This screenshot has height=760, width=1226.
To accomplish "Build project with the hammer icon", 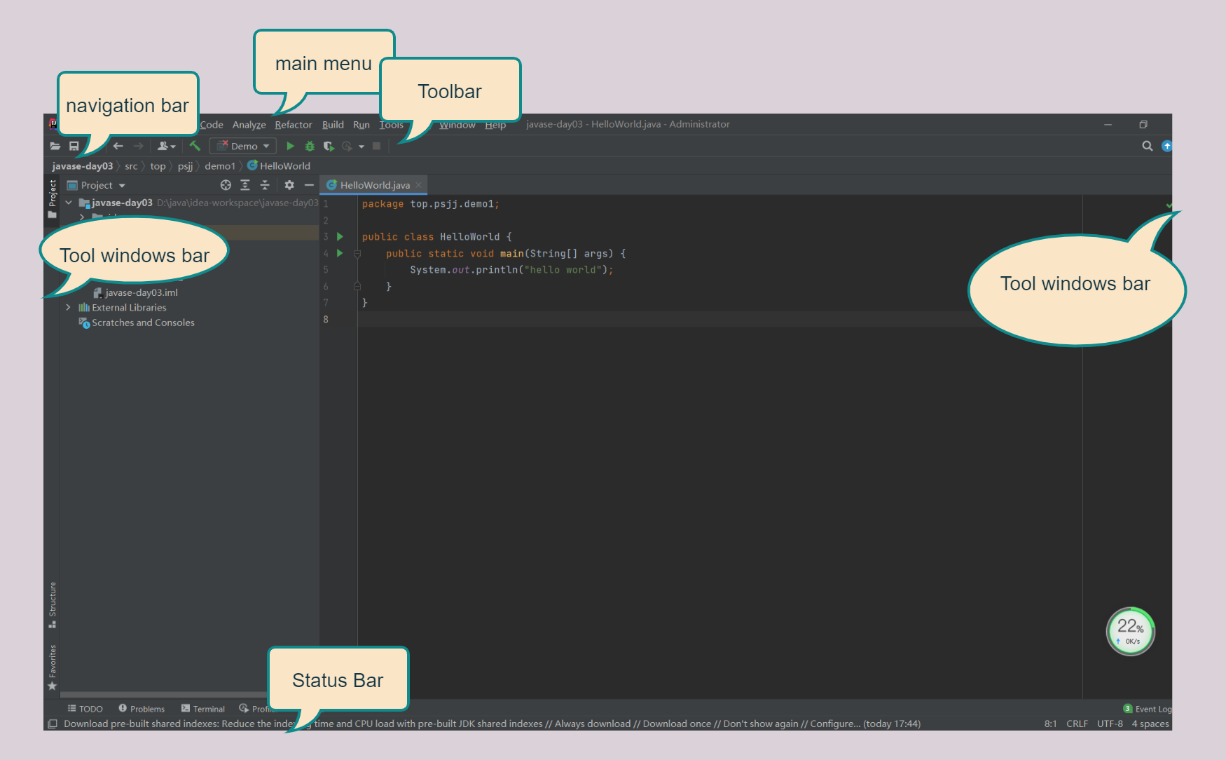I will pyautogui.click(x=195, y=146).
